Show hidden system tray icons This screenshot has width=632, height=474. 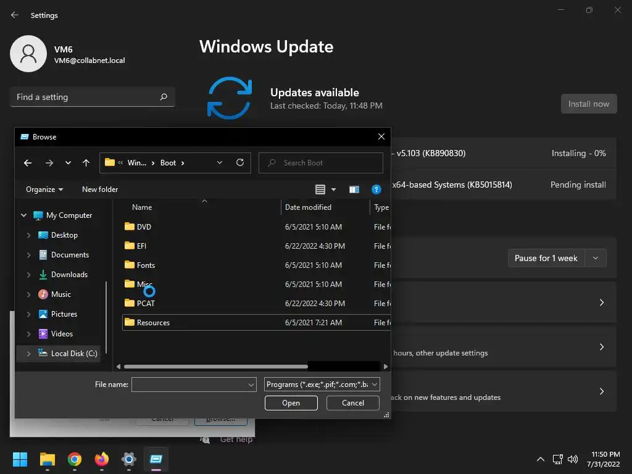(541, 459)
